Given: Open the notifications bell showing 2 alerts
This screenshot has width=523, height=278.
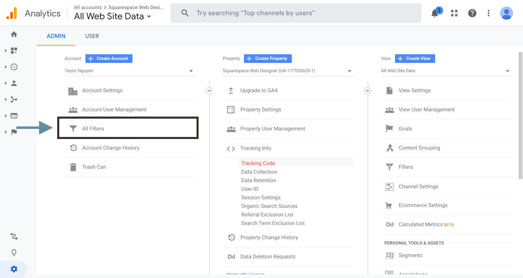Looking at the screenshot, I should (434, 13).
